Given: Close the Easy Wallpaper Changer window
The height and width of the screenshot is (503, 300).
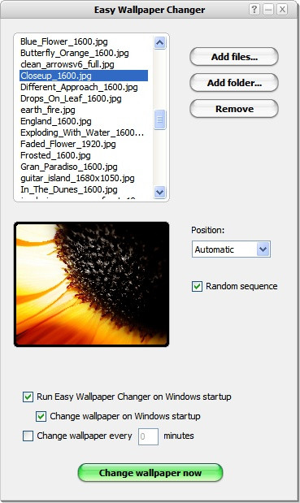Looking at the screenshot, I should 282,9.
